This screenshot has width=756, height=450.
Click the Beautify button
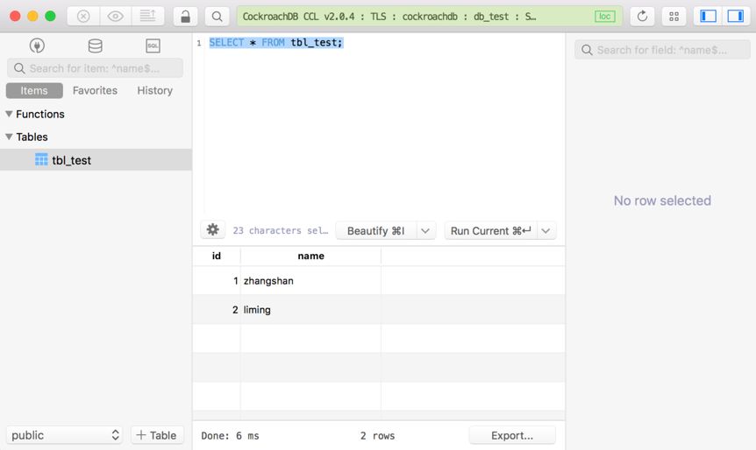coord(376,231)
